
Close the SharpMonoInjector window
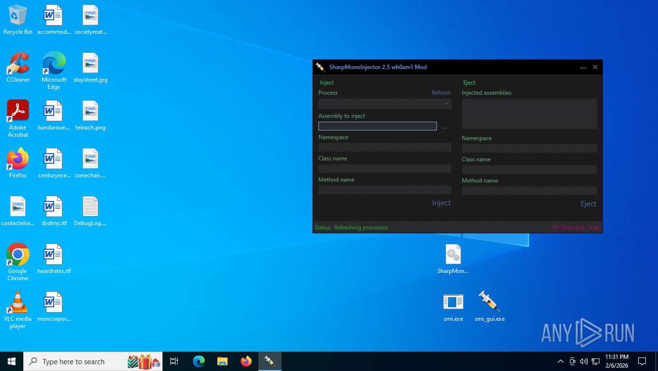pos(595,67)
